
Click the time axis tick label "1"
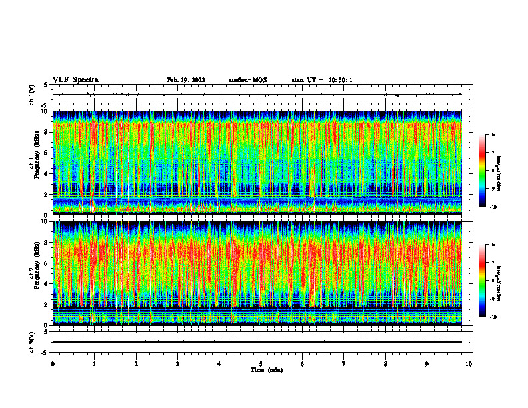point(94,364)
